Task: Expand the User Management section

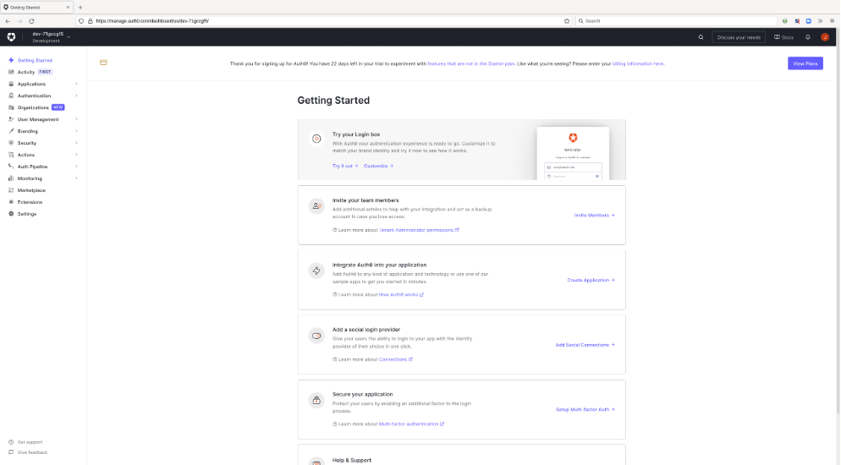Action: [x=43, y=119]
